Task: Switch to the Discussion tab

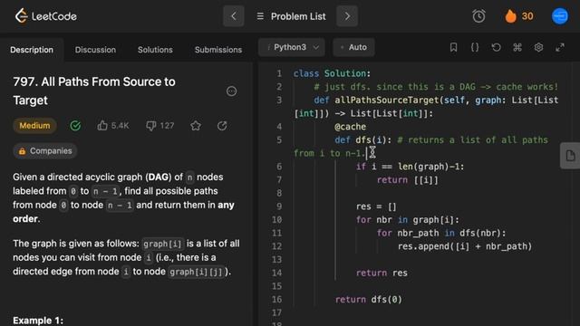Action: (x=95, y=50)
